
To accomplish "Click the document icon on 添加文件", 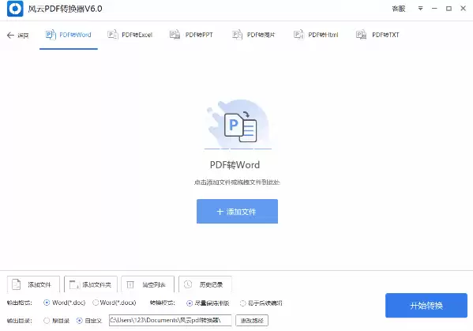I will [x=16, y=284].
